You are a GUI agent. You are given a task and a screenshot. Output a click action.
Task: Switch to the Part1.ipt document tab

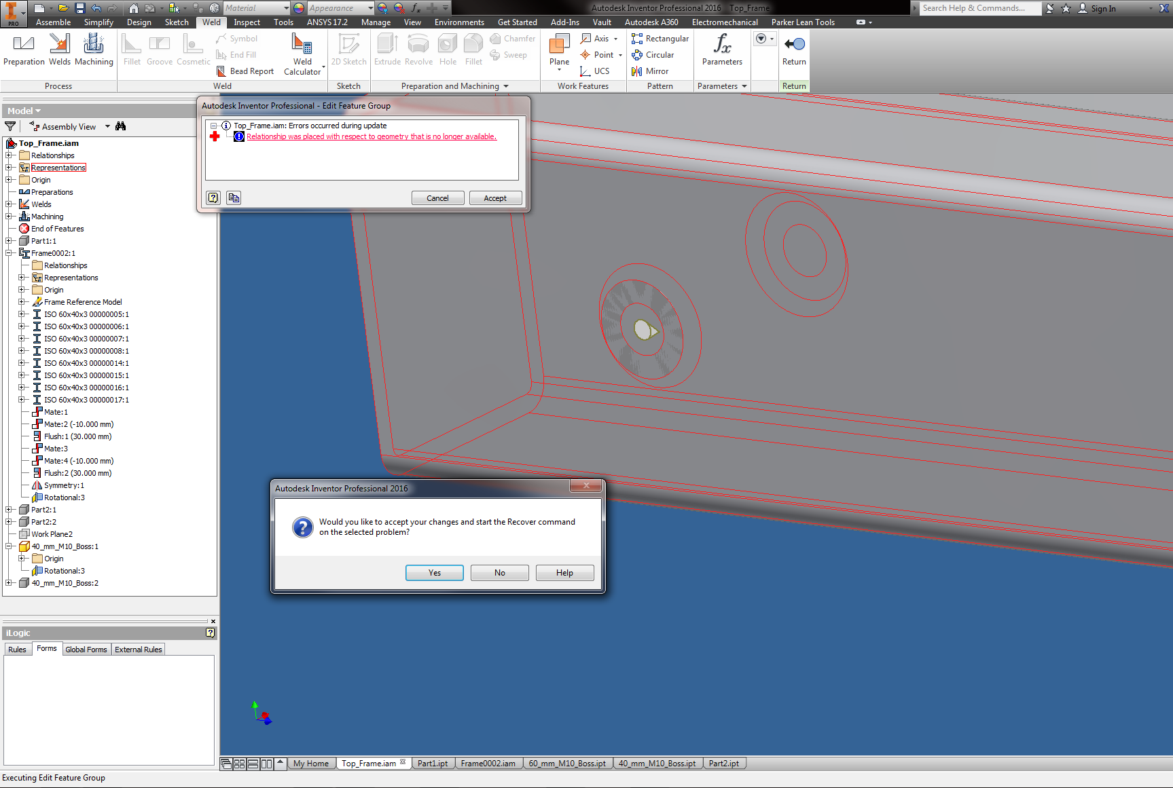[433, 763]
